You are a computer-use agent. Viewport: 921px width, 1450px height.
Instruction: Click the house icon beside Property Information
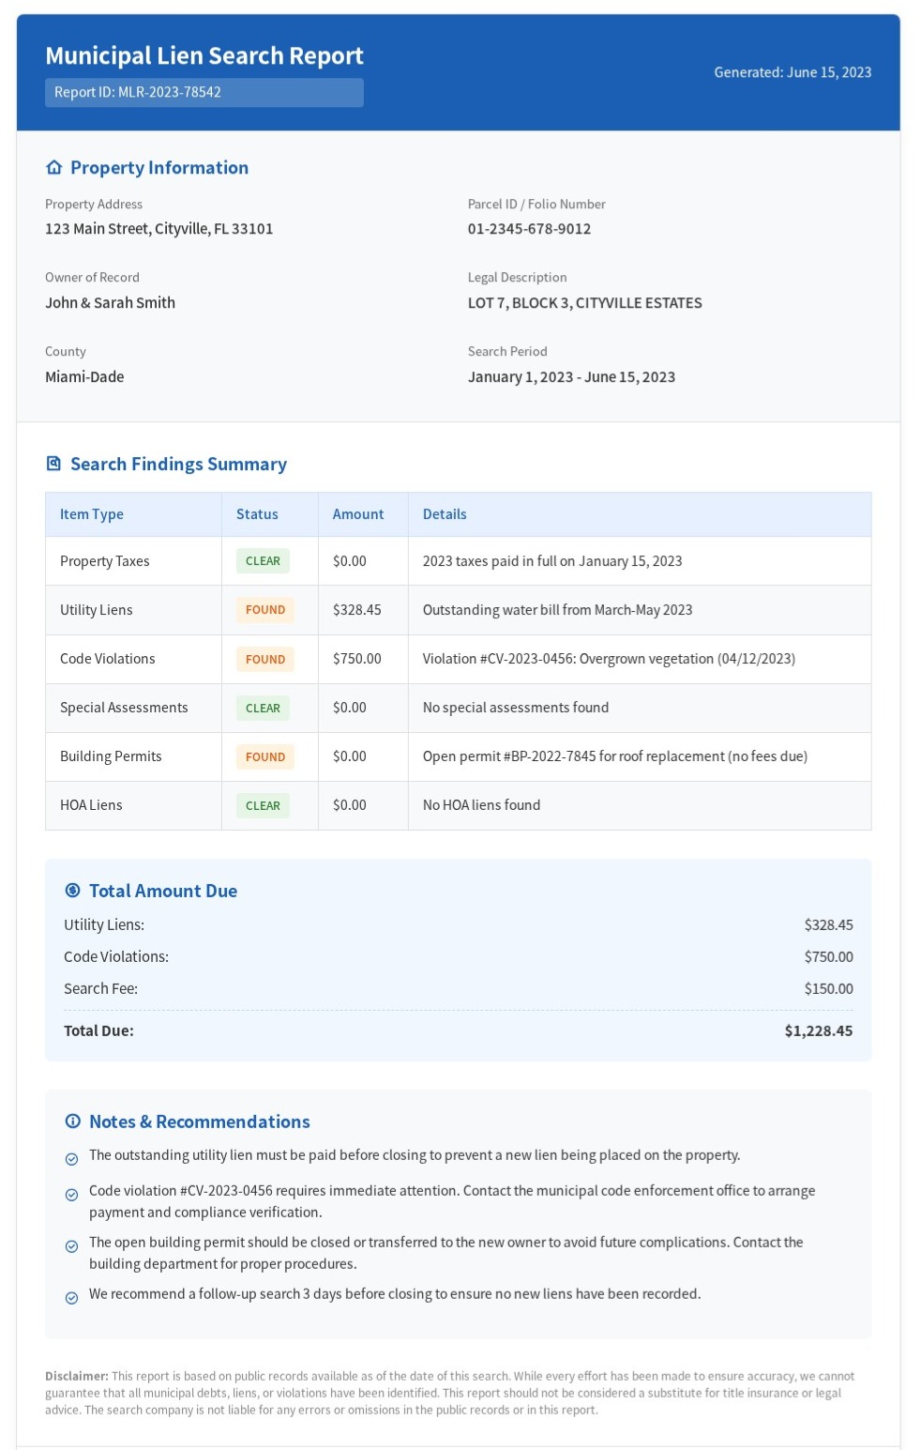53,168
